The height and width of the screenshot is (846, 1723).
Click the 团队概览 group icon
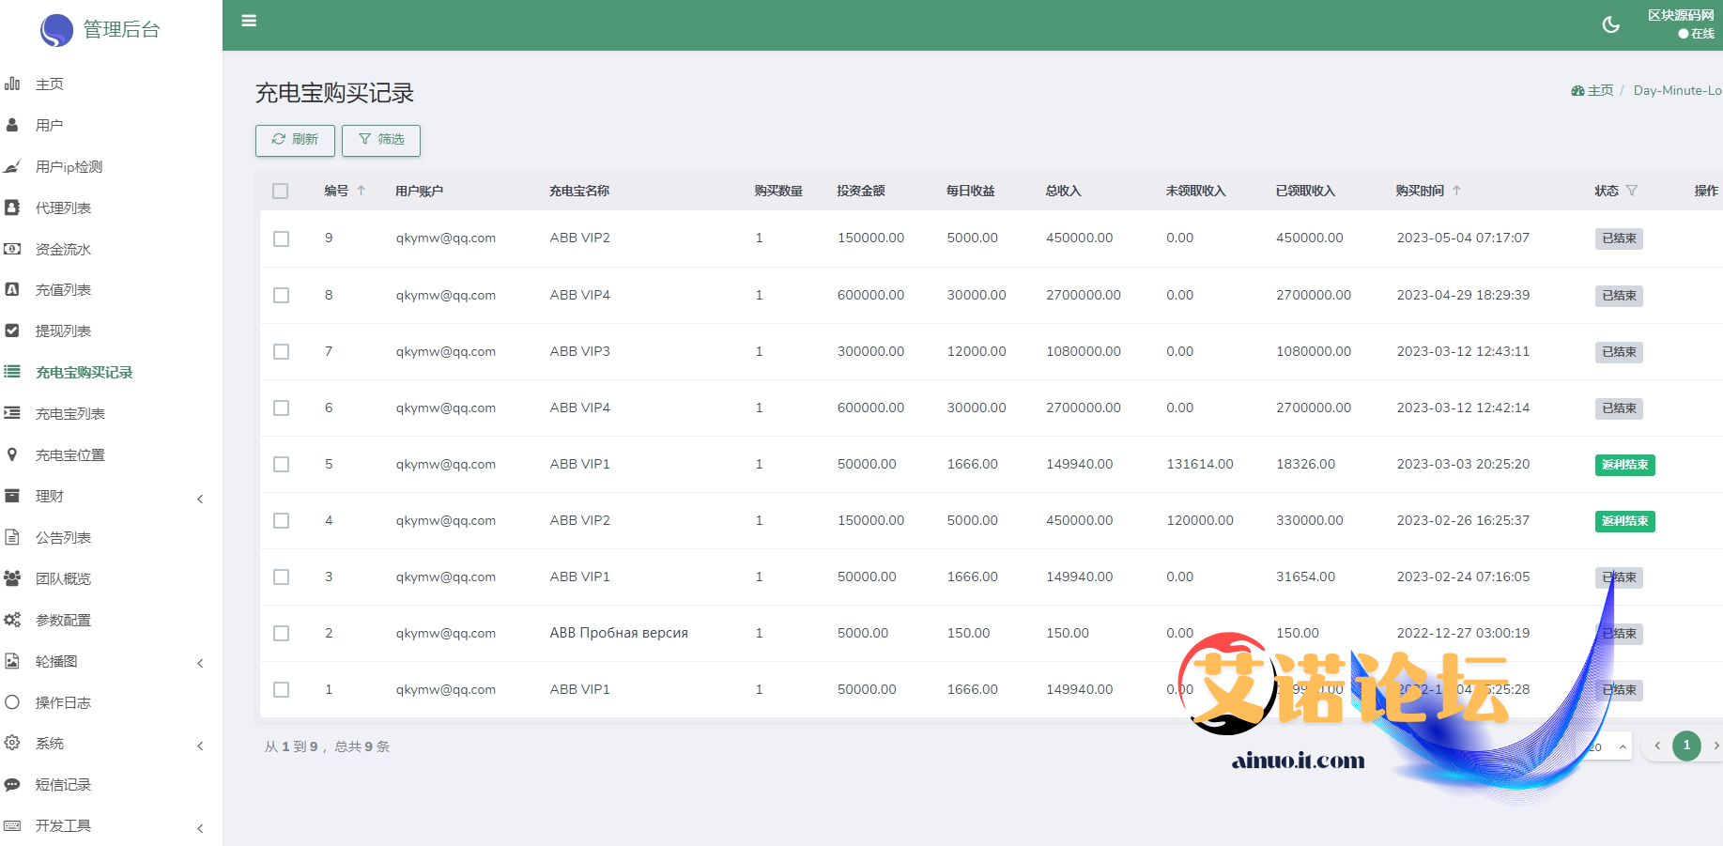tap(12, 578)
